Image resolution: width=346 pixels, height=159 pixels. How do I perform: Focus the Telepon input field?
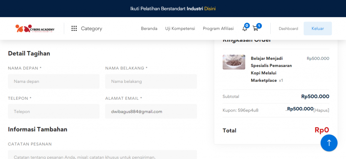[x=54, y=112]
